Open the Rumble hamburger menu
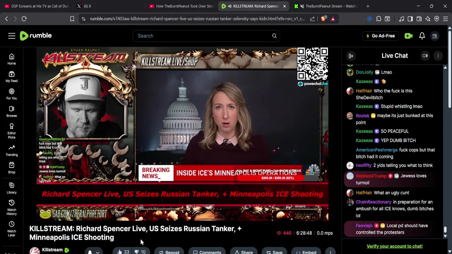Viewport: 452px width, 254px height. coord(12,36)
